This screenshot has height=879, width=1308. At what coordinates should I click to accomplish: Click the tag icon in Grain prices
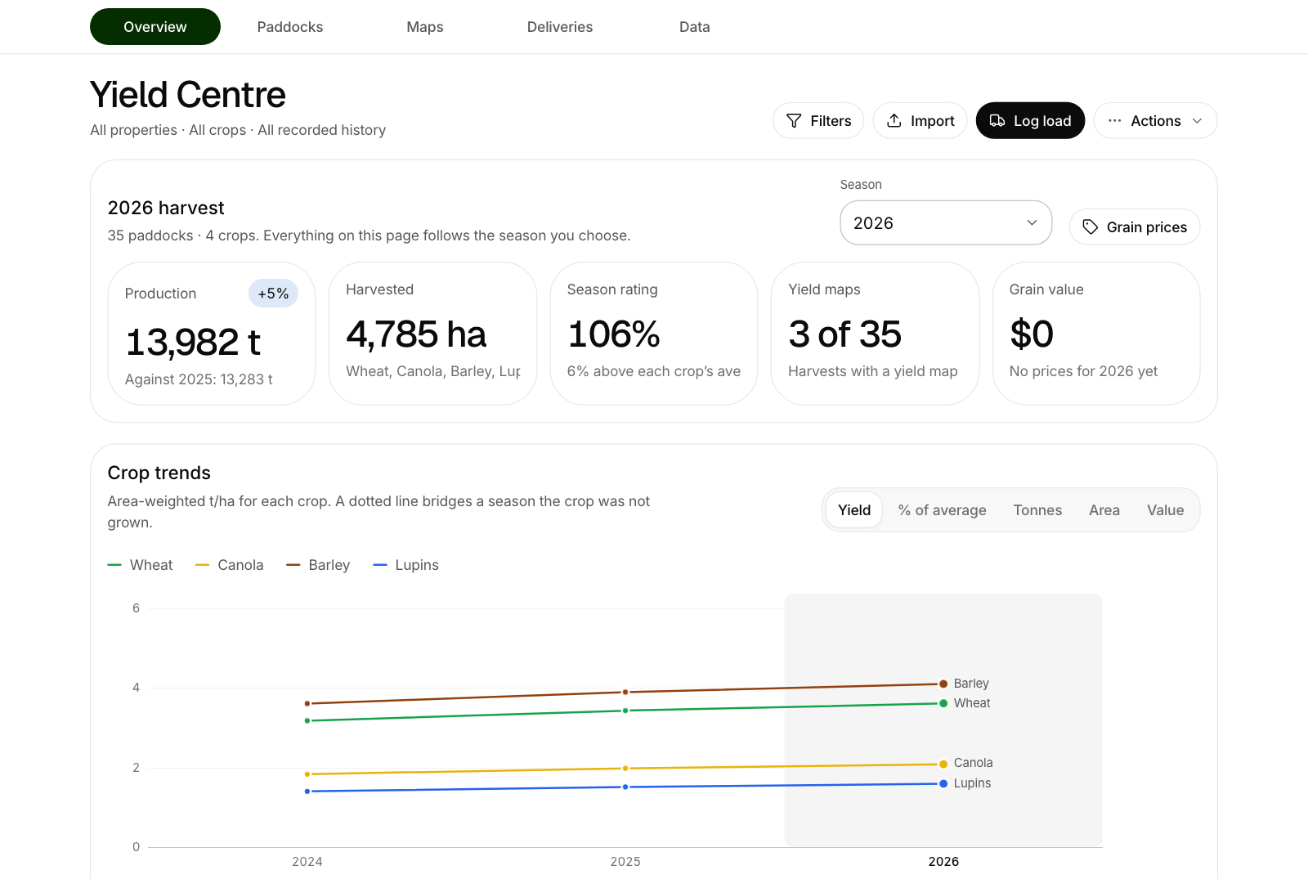click(1091, 227)
